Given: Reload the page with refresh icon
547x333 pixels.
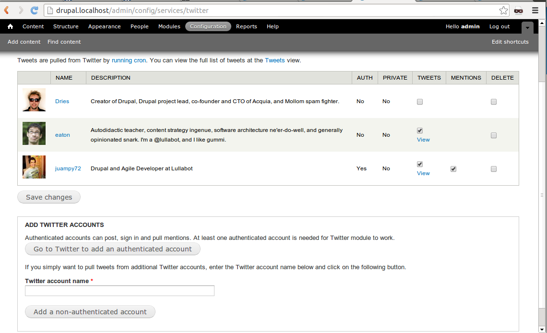Looking at the screenshot, I should (34, 11).
